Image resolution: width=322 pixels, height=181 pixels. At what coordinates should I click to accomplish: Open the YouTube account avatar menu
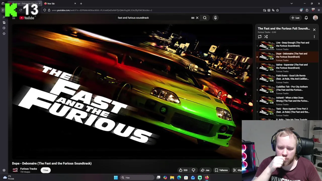coord(315,18)
